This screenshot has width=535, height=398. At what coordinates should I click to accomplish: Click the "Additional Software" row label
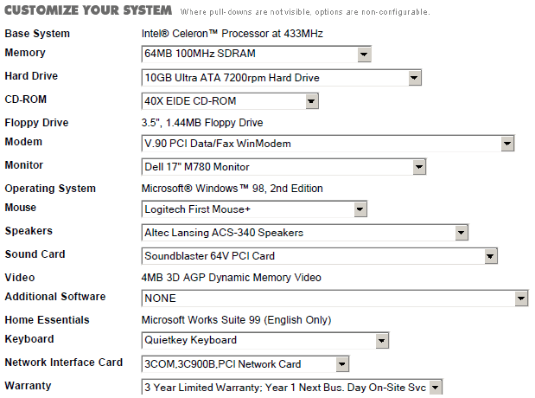pyautogui.click(x=55, y=297)
